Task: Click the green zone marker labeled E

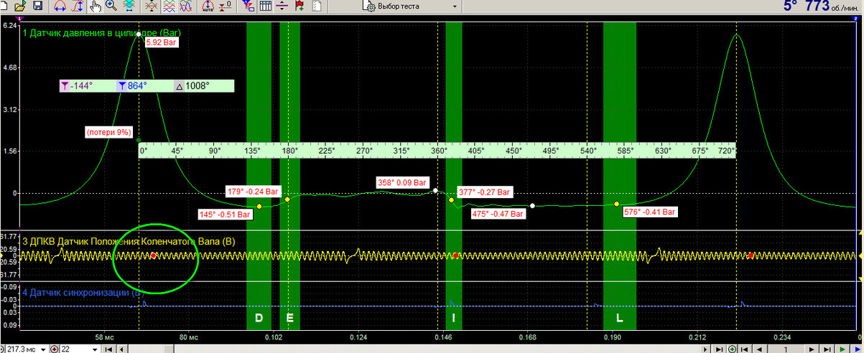Action: [290, 317]
